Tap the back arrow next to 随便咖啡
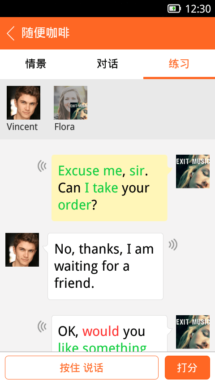The image size is (215, 384). click(x=11, y=33)
